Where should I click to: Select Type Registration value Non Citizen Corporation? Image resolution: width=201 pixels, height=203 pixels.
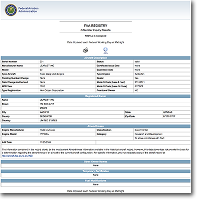(52, 91)
